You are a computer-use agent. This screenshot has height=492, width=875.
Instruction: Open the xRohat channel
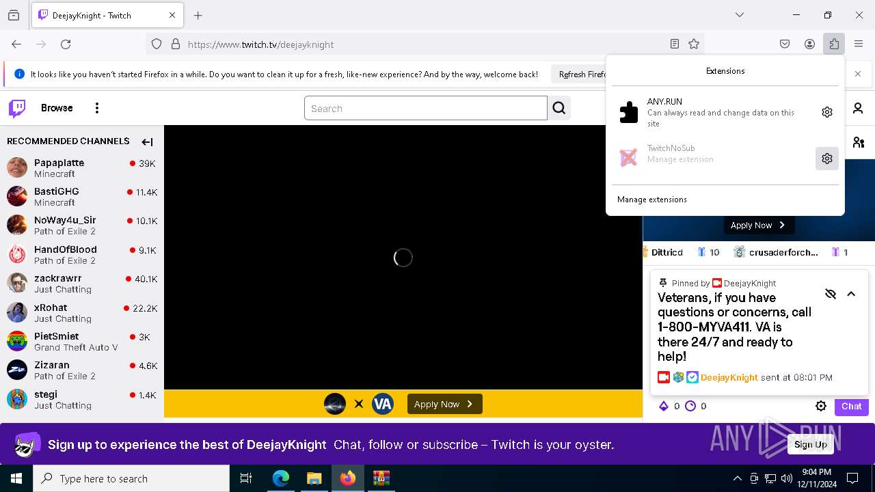click(x=82, y=312)
